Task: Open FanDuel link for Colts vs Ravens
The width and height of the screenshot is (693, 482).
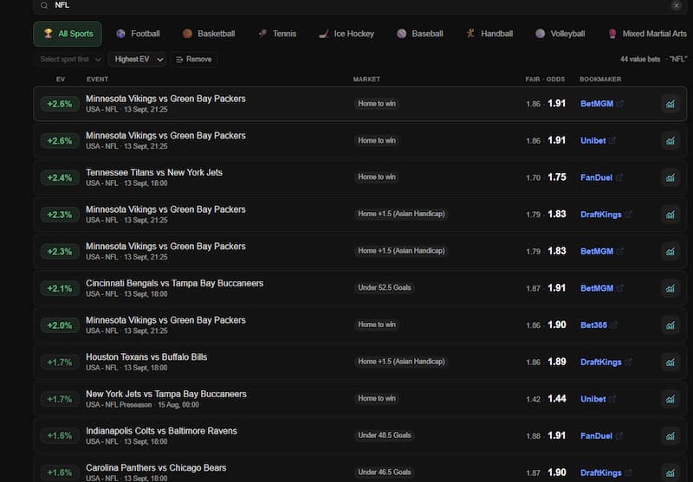Action: [x=596, y=435]
